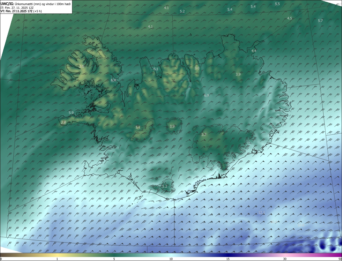Click the initial time line "IT: Fim. 27. 11. 2025 12Z"
342x261 pixels.
pos(17,8)
